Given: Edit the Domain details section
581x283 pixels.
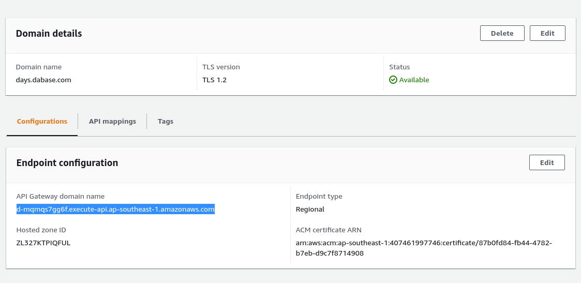Looking at the screenshot, I should coord(547,33).
